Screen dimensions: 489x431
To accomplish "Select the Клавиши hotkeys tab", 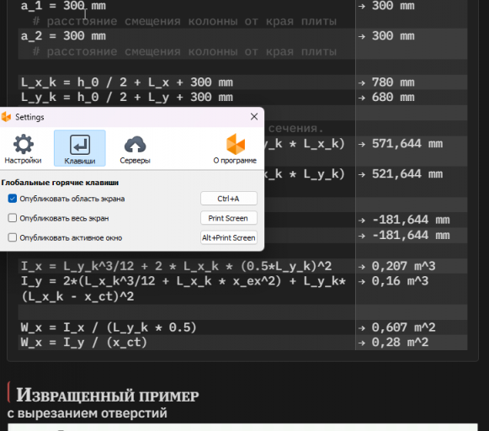I will (80, 148).
